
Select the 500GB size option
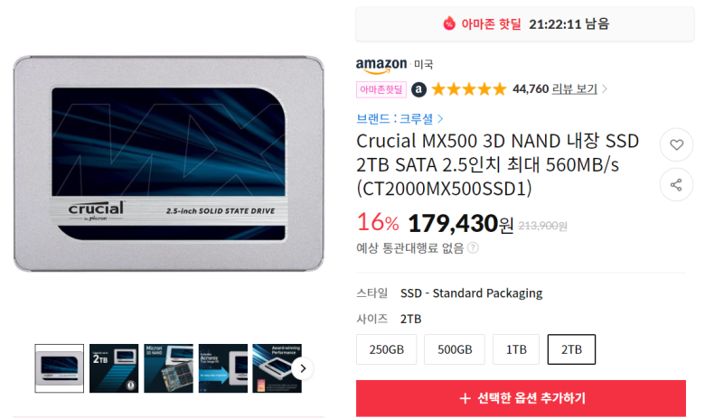point(455,349)
